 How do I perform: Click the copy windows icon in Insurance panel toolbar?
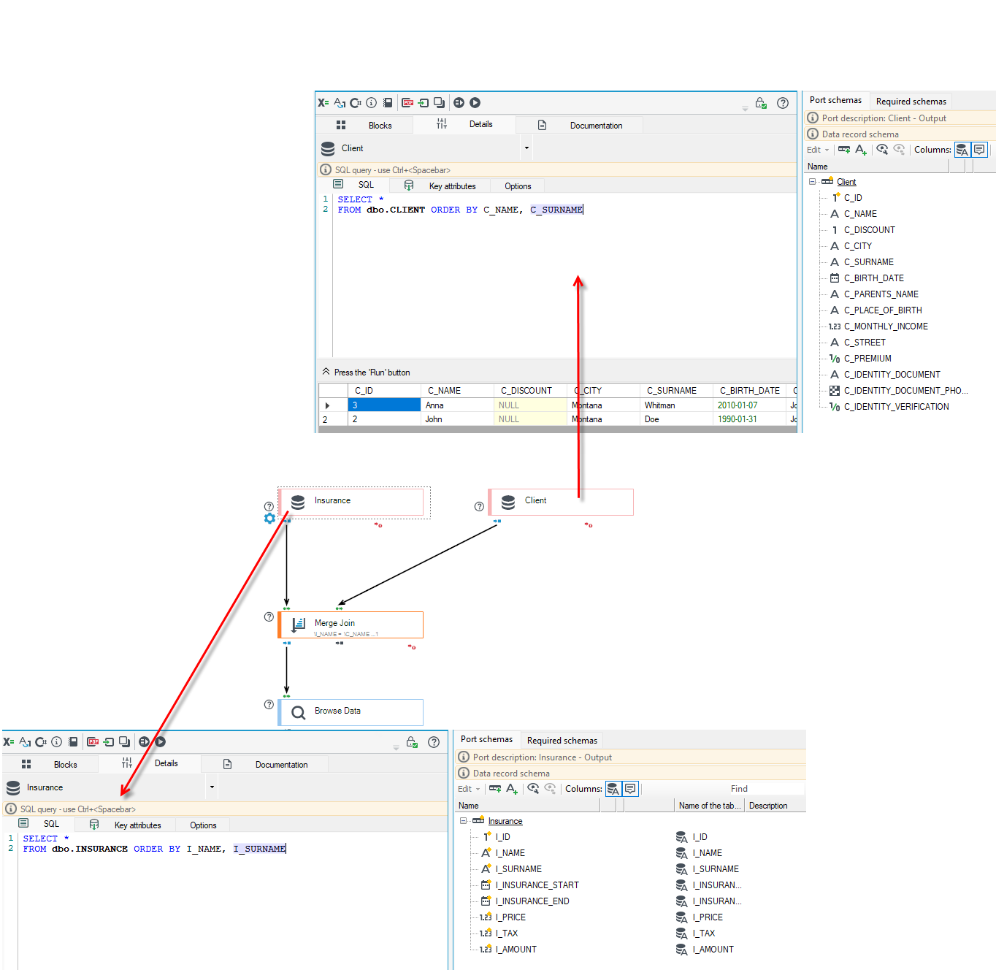click(124, 742)
